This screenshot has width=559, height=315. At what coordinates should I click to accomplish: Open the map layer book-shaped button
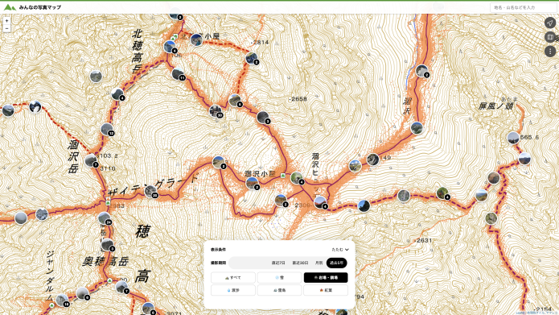coord(550,37)
